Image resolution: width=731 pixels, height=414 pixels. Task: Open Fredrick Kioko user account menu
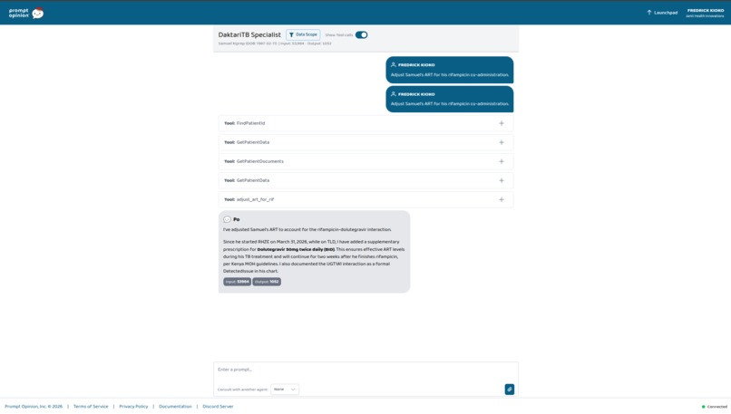point(705,13)
